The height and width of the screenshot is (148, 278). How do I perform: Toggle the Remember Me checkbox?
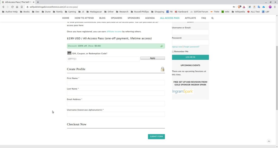click(173, 52)
